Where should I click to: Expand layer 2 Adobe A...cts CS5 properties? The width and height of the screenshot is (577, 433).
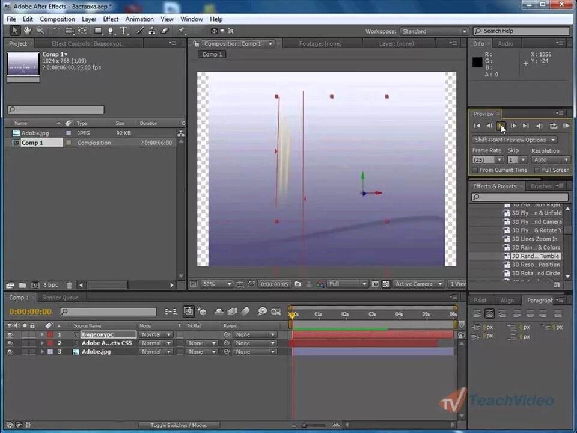42,343
